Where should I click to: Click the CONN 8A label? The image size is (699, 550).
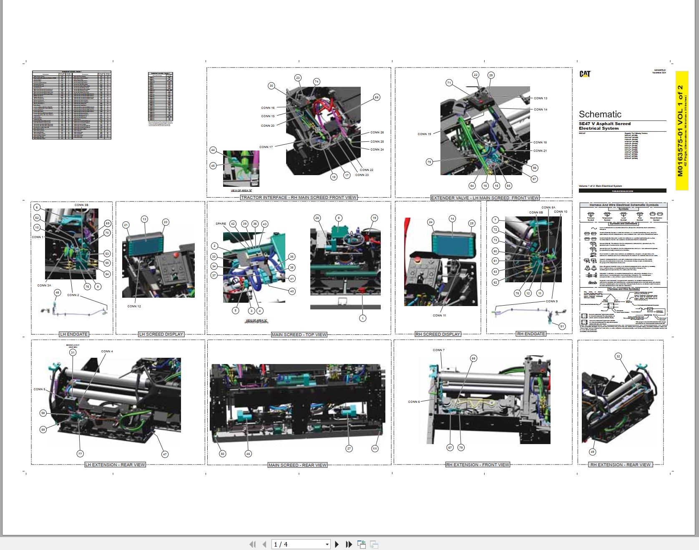(548, 207)
